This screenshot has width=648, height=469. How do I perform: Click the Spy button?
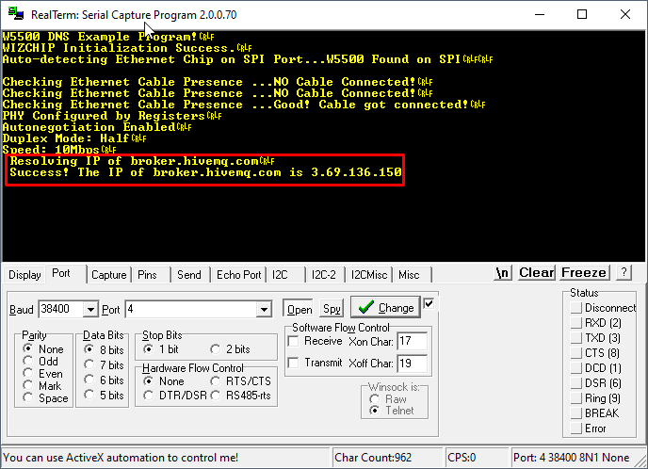332,309
